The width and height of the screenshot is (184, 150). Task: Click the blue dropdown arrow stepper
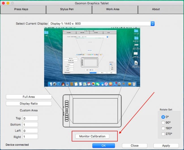[x=153, y=24]
